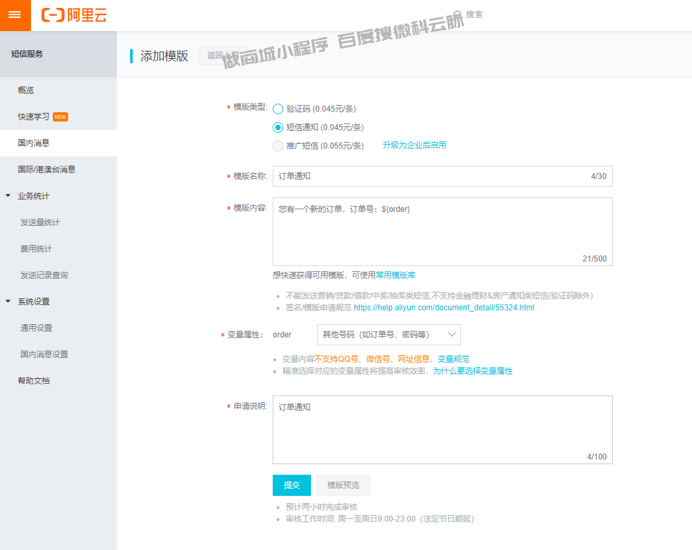Click the 模版预览 button
Image resolution: width=692 pixels, height=550 pixels.
click(x=343, y=485)
